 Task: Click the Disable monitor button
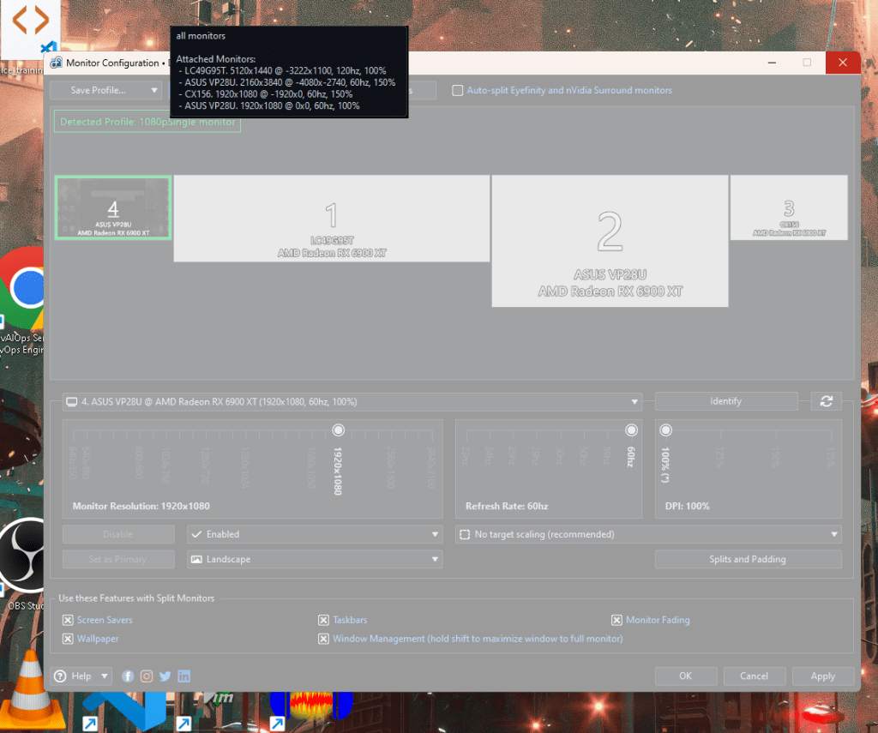118,534
